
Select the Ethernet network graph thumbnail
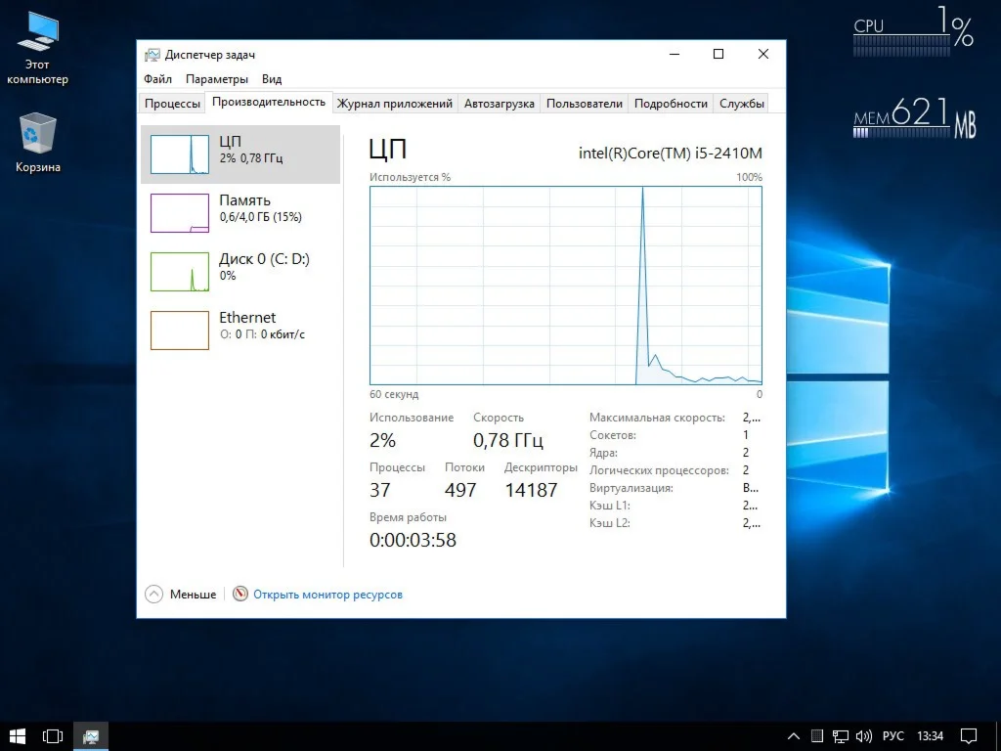[x=180, y=331]
